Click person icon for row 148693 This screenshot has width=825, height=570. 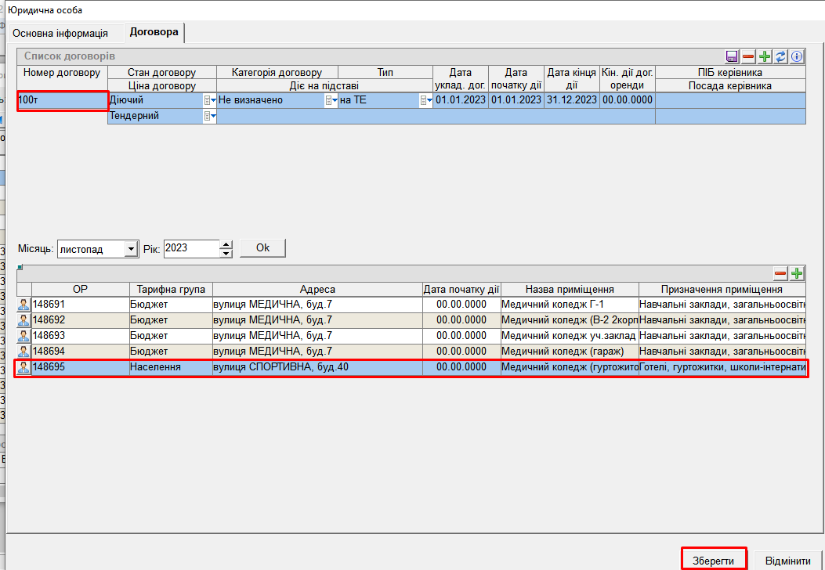click(24, 336)
